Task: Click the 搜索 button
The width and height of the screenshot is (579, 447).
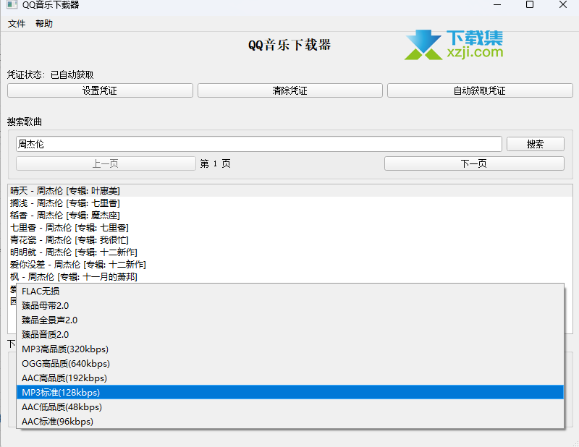Action: tap(535, 144)
